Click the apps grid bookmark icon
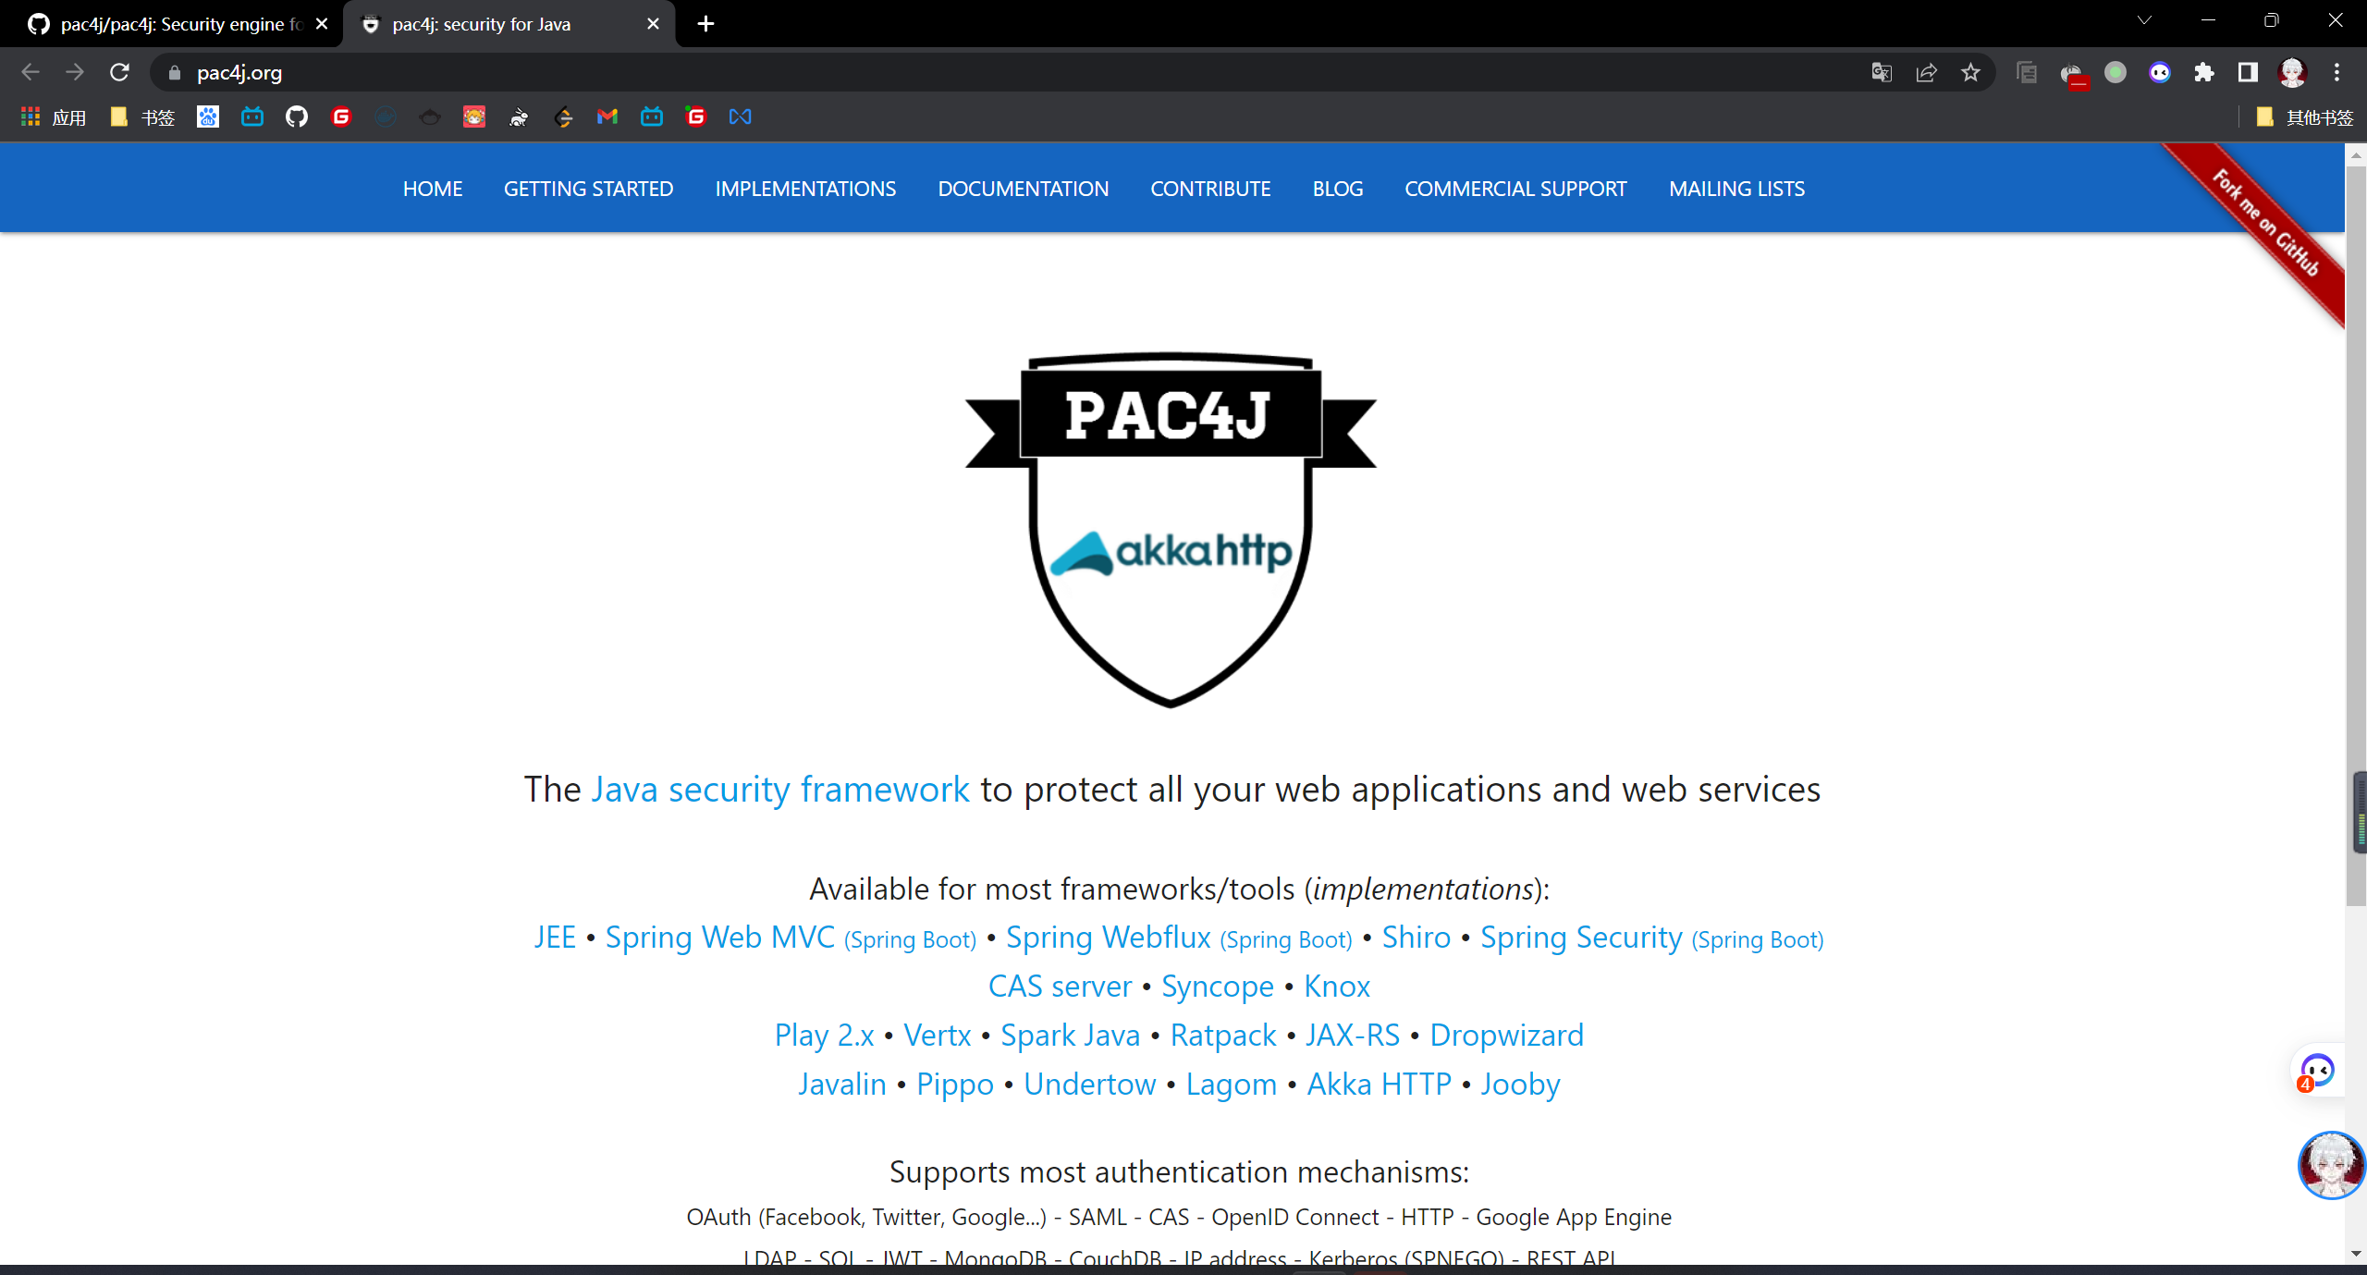Viewport: 2367px width, 1275px height. tap(31, 116)
